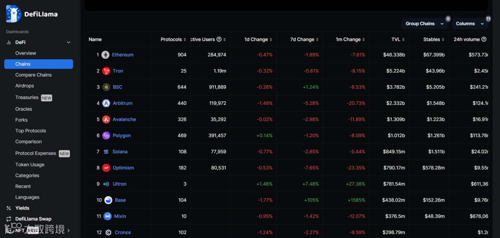The height and width of the screenshot is (238, 500).
Task: Open Comparison page
Action: coord(28,142)
